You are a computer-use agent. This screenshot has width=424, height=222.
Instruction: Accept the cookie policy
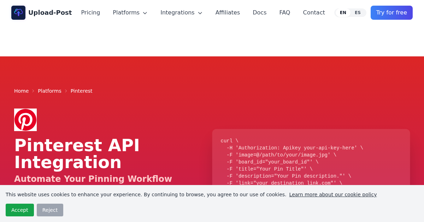20,210
